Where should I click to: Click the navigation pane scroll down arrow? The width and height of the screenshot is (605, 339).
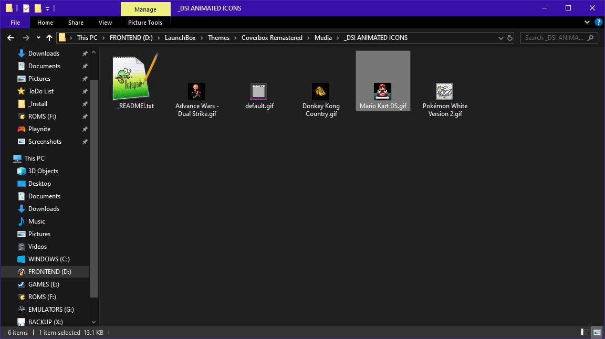pyautogui.click(x=94, y=322)
